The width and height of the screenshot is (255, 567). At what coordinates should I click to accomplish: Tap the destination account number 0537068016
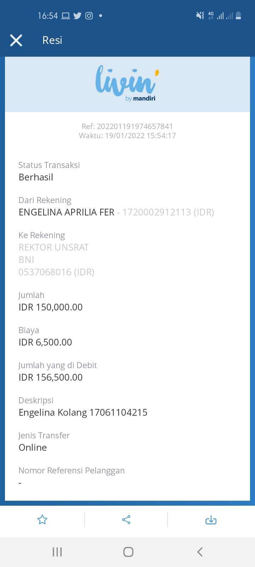56,272
